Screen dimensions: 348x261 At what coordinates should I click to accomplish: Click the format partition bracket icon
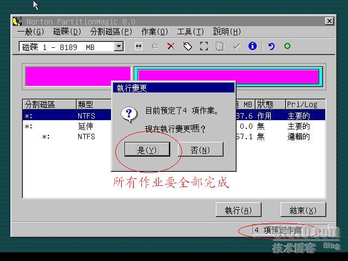204,46
